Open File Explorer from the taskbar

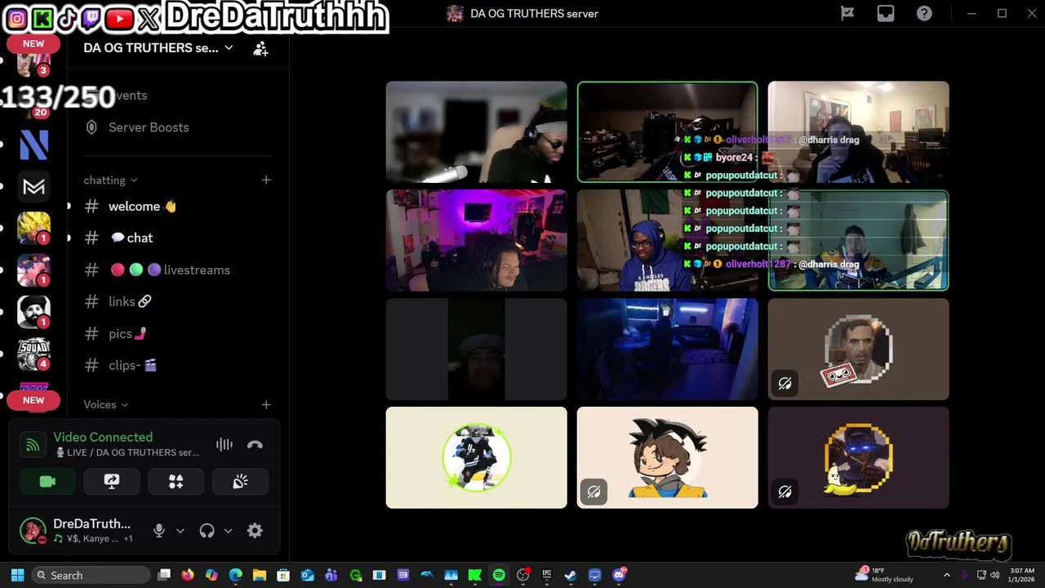point(260,576)
